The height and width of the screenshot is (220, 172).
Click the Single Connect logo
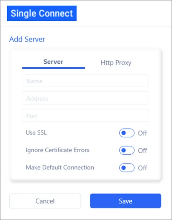coord(42,13)
